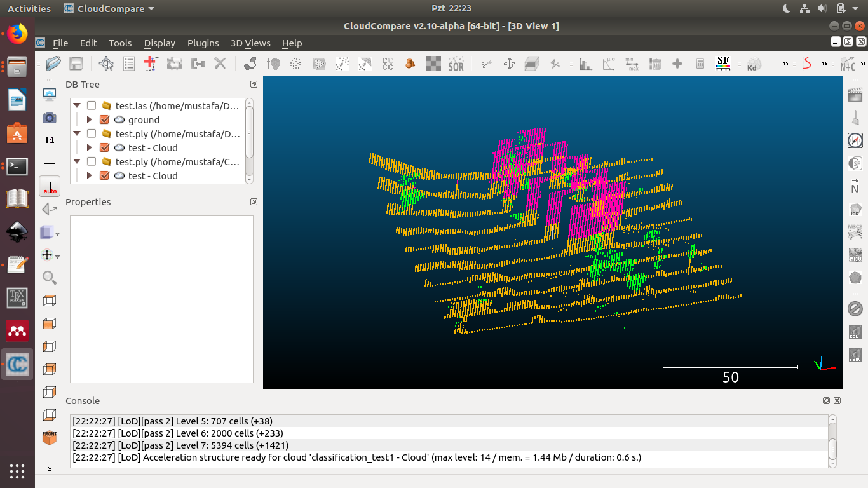Click the camera snapshot icon

50,118
